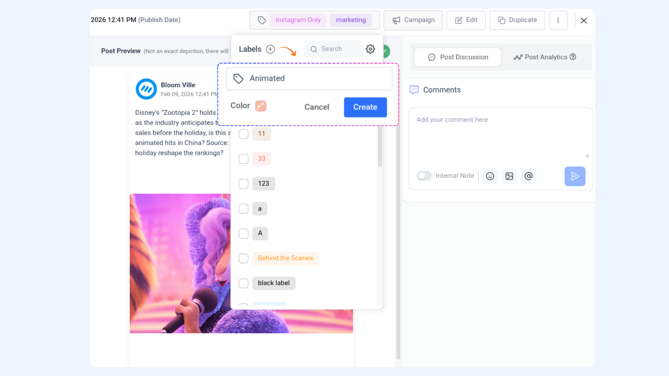Image resolution: width=669 pixels, height=376 pixels.
Task: Click the mention @ icon
Action: (528, 176)
